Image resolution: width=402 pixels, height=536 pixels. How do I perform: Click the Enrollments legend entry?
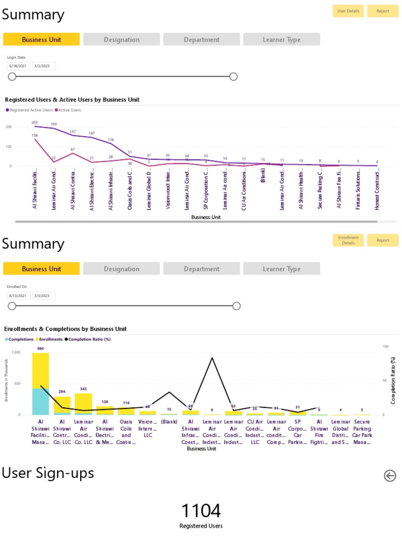pyautogui.click(x=49, y=339)
